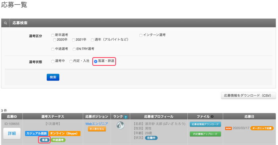Check the 2020卒 checkbox

55,40
